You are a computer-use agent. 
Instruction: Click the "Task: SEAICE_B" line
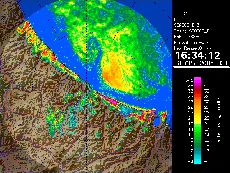click(192, 31)
